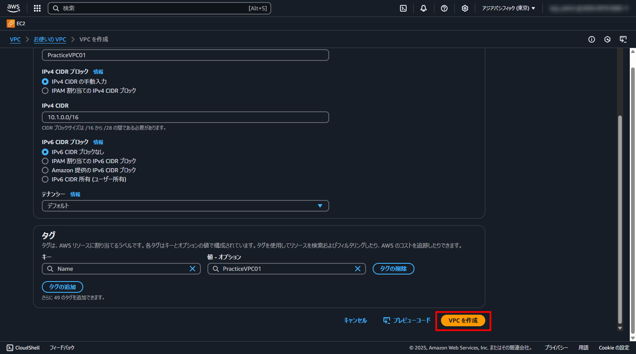Go to お使いの VPC breadcrumb link
The height and width of the screenshot is (354, 636).
tap(50, 39)
